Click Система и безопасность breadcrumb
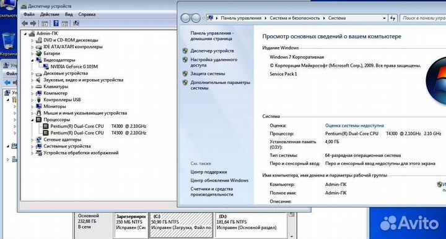Screen dimensions: 446x239 coord(295,18)
